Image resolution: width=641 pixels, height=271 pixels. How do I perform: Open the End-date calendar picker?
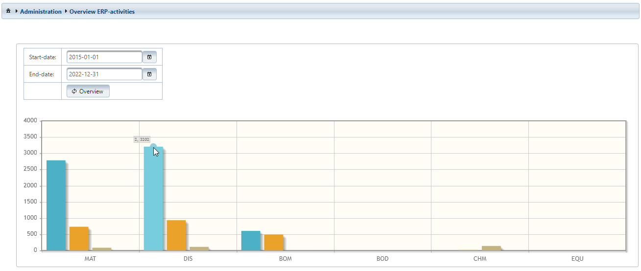tap(149, 74)
